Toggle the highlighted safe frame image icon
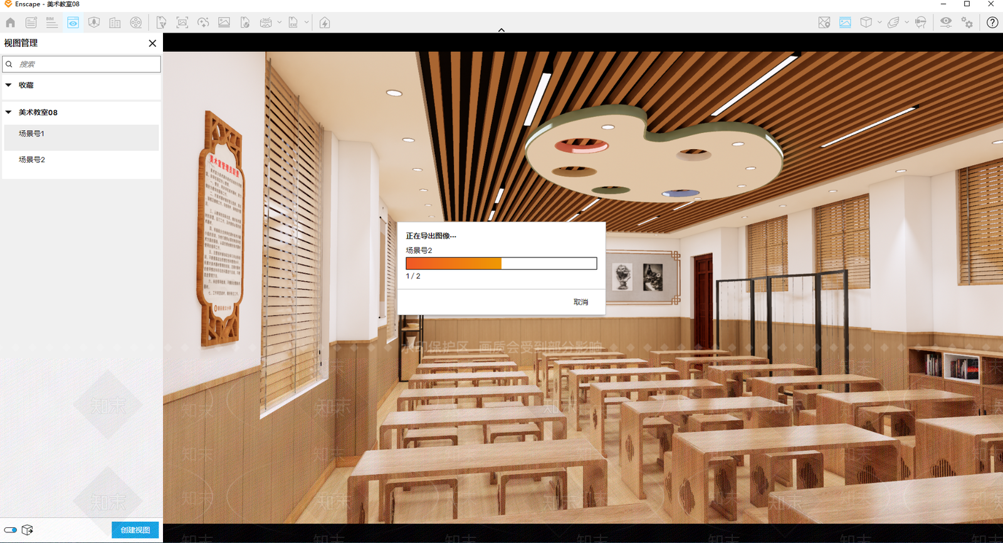1003x543 pixels. pos(845,23)
